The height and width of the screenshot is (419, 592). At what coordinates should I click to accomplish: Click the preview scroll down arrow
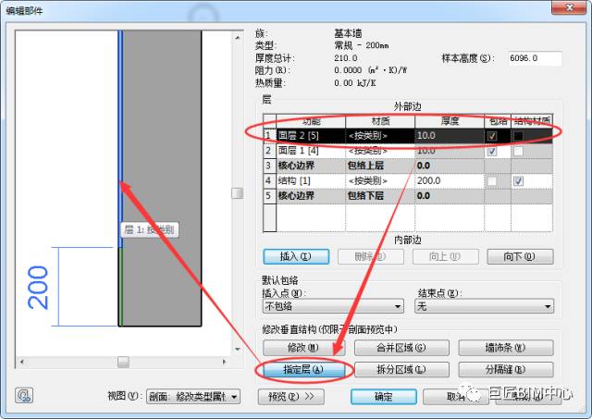(238, 350)
